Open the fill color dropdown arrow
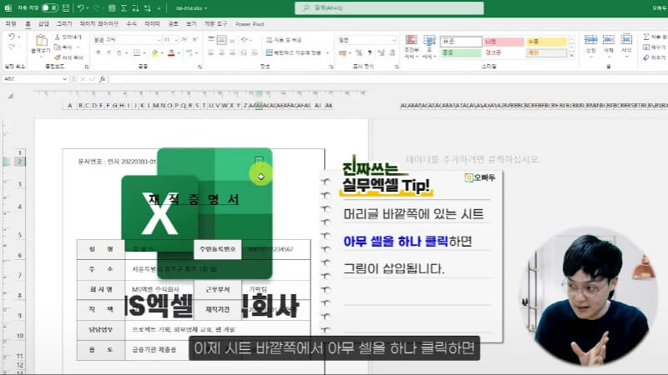The image size is (668, 375). click(162, 53)
